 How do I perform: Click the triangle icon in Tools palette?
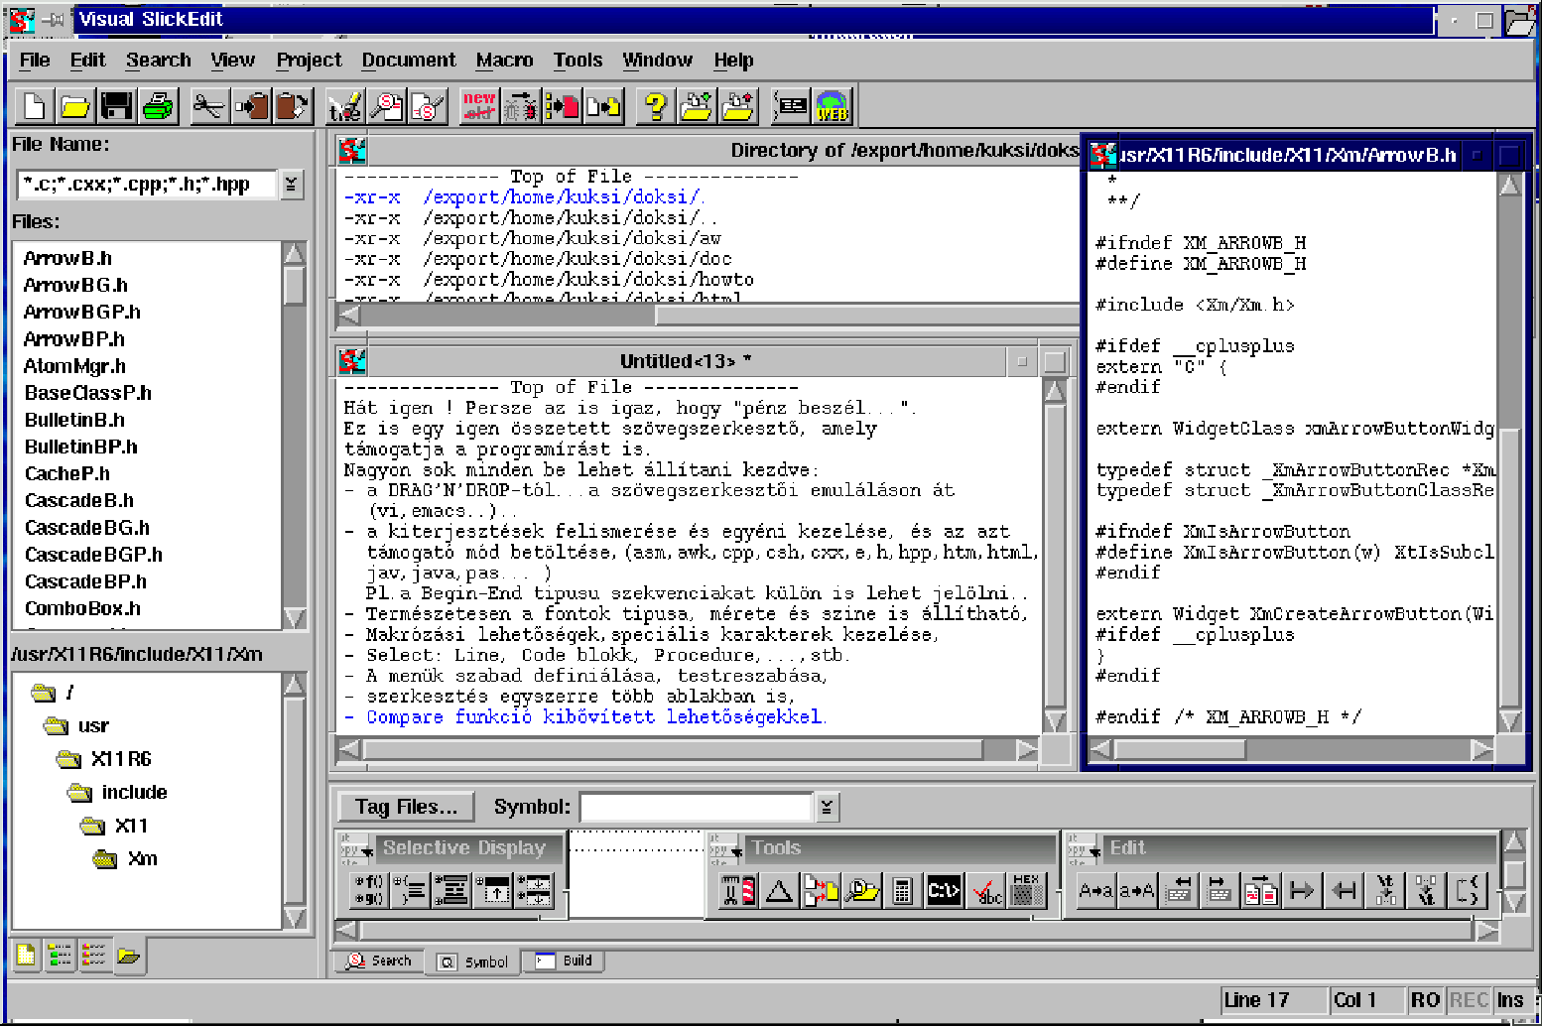pos(780,890)
